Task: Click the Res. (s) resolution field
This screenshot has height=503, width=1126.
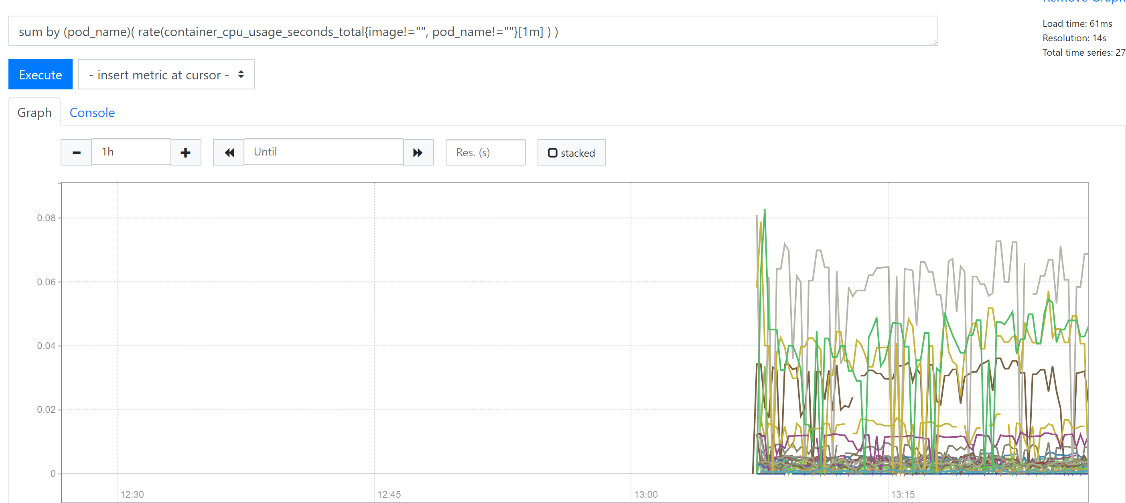Action: coord(485,152)
